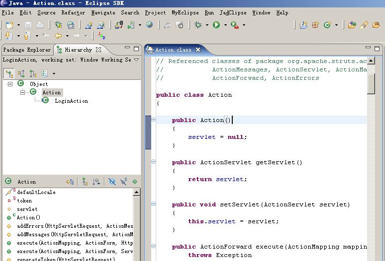Toggle Show the Subtype Hierarchy

coord(33,73)
